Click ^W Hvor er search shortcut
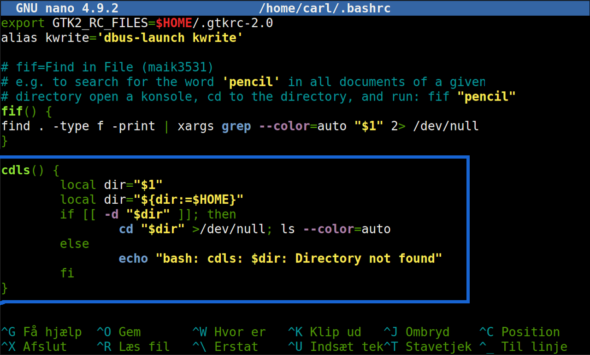This screenshot has height=355, width=590. tap(229, 332)
